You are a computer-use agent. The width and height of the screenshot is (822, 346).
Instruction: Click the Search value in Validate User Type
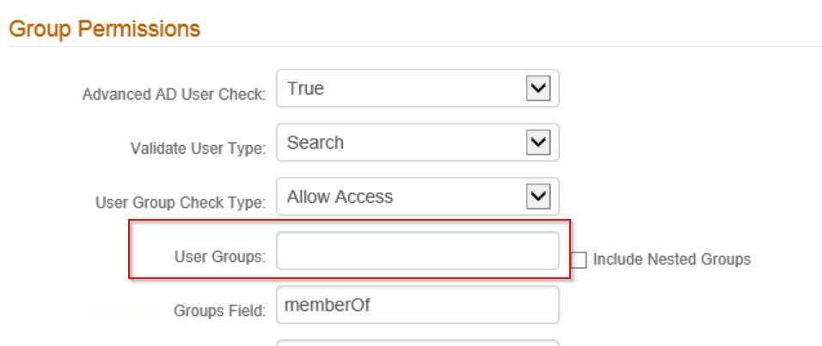[315, 143]
